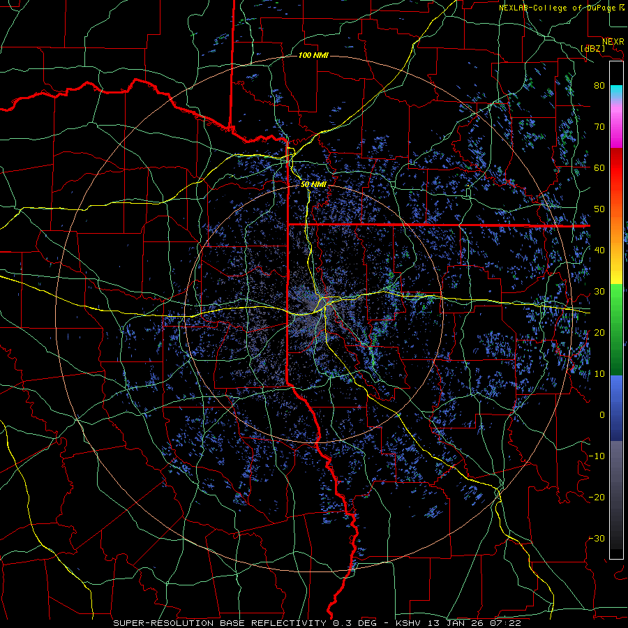
Task: Click the "100 NMI" range ring label
Action: point(313,55)
